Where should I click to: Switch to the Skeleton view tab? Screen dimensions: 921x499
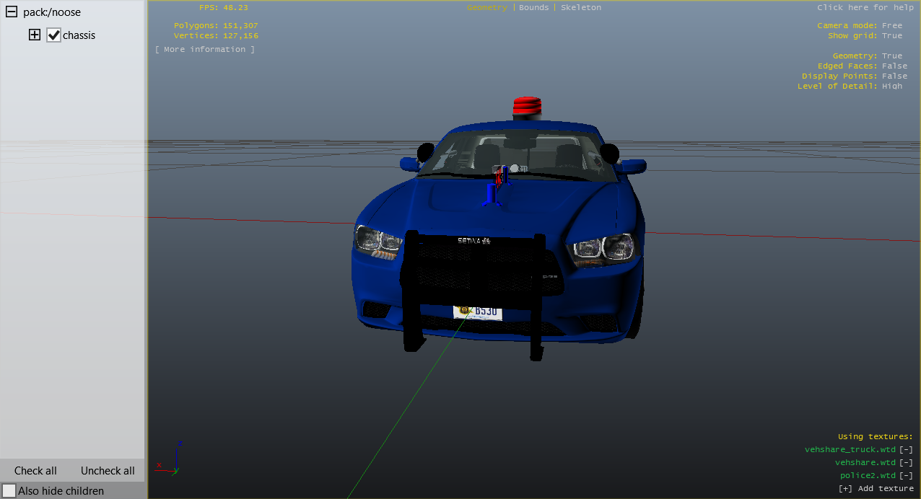pos(580,7)
